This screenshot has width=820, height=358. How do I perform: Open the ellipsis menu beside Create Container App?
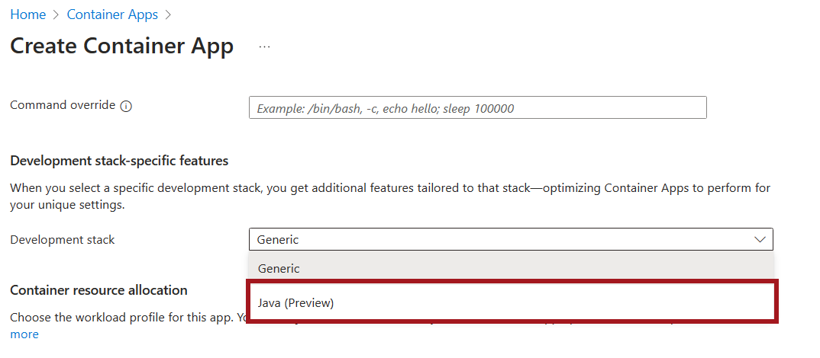point(264,46)
